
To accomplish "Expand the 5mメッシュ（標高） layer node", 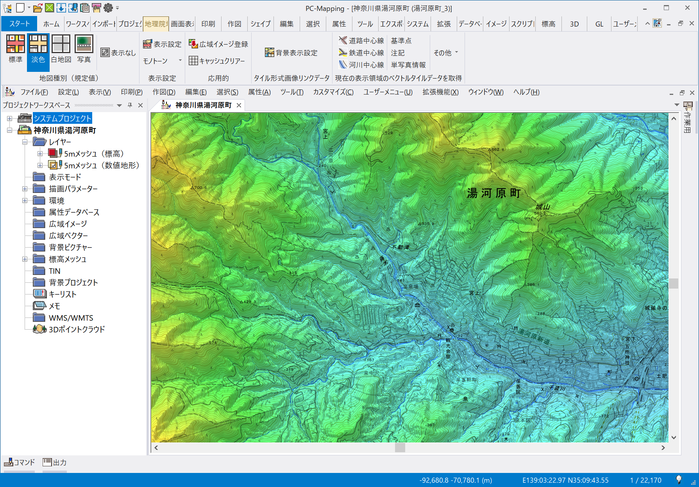I will point(40,153).
